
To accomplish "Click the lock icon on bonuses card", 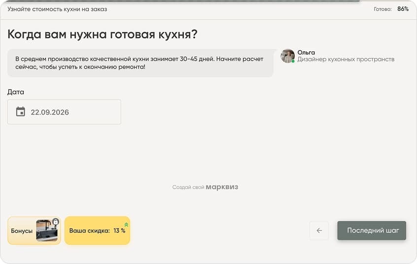I will click(x=56, y=222).
